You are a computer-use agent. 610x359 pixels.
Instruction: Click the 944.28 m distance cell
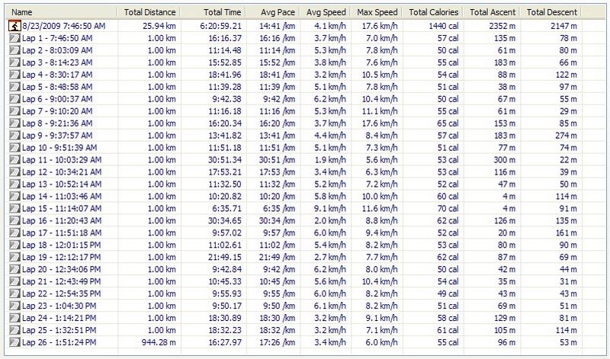[x=159, y=341]
